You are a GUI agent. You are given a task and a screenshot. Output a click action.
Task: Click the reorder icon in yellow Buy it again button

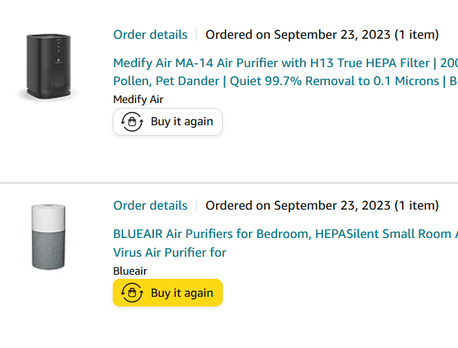click(x=132, y=293)
